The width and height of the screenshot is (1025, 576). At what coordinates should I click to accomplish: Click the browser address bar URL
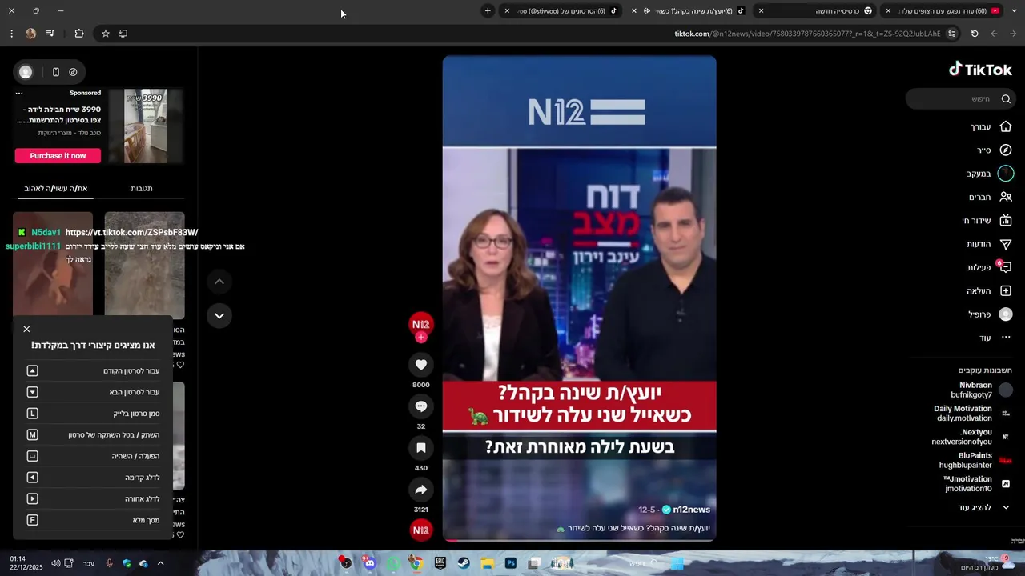point(807,34)
